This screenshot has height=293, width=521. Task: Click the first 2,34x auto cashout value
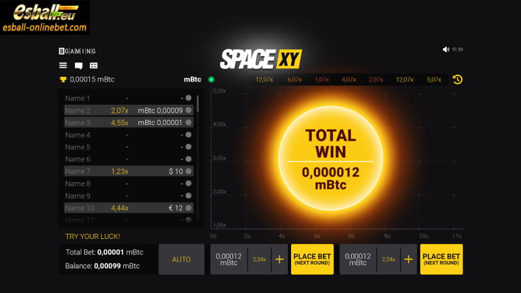click(x=259, y=259)
